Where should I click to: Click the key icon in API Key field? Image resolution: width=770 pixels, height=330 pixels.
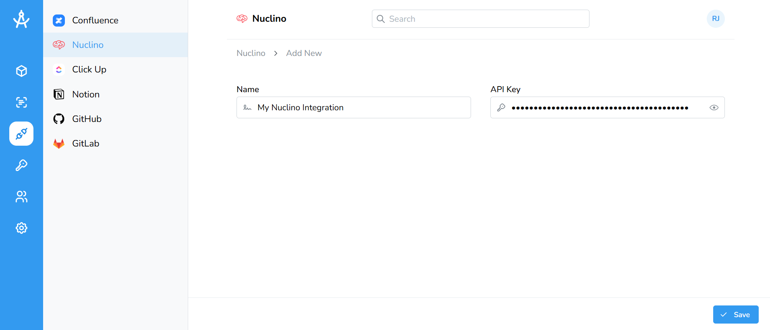(x=501, y=107)
